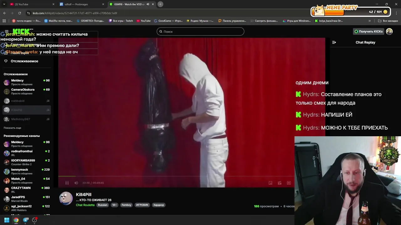Open Telegram from the taskbar
This screenshot has height=225, width=401.
(26, 220)
